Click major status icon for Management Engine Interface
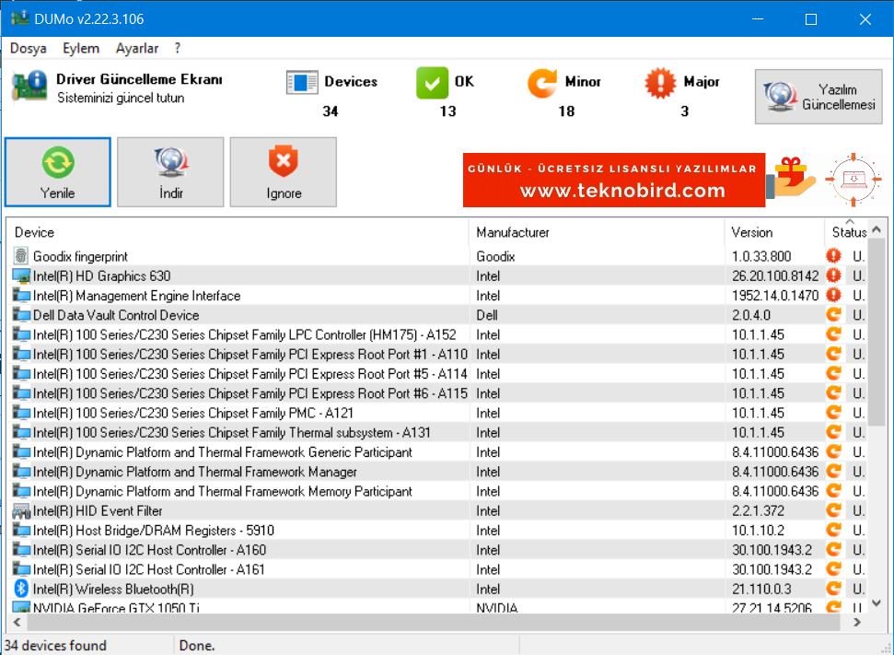 click(833, 296)
